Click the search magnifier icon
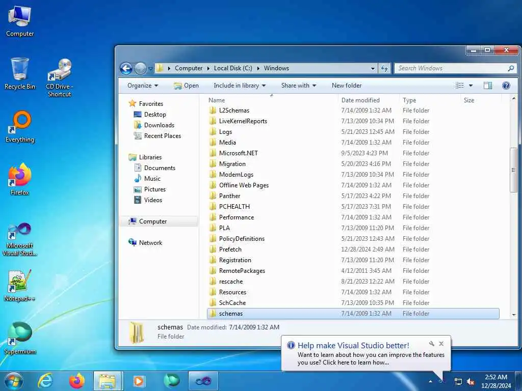522x391 pixels. click(x=511, y=68)
